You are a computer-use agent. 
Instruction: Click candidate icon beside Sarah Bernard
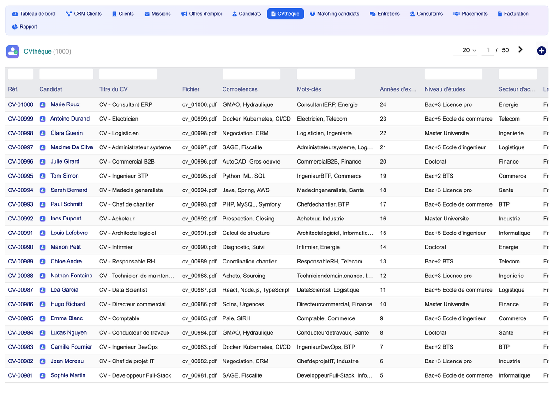coord(42,190)
